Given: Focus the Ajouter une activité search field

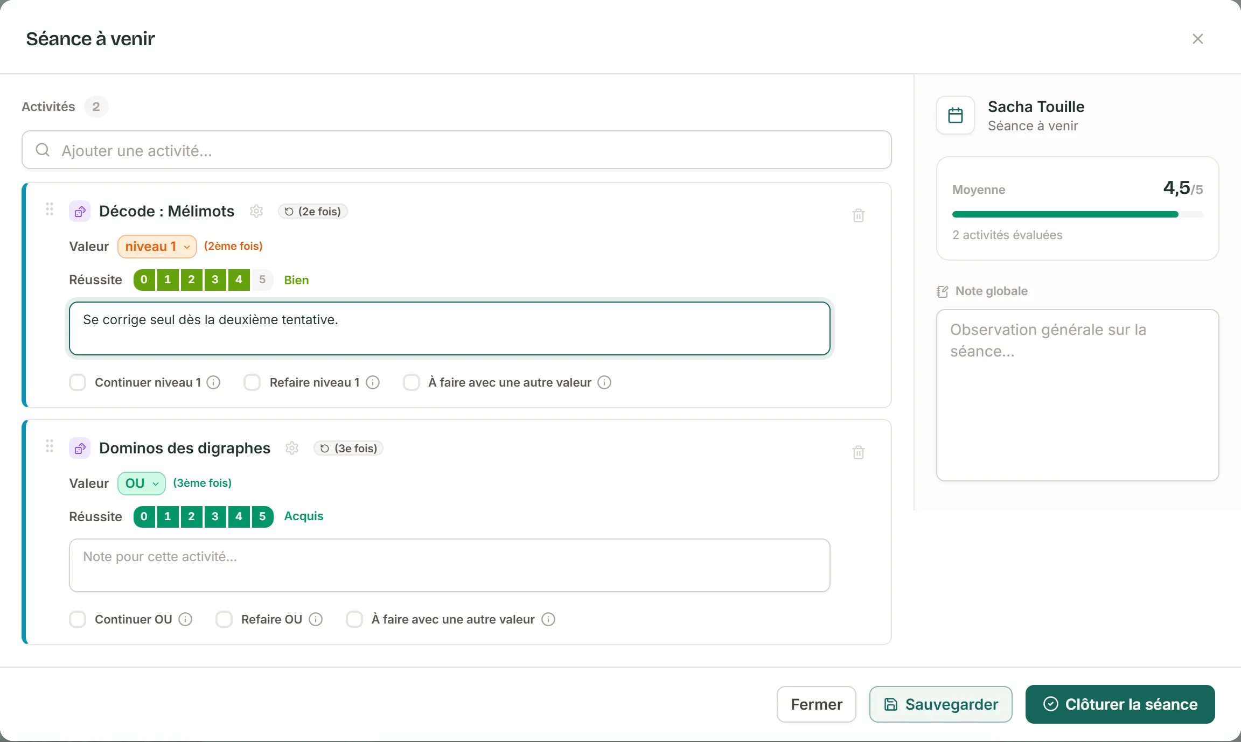Looking at the screenshot, I should (457, 150).
